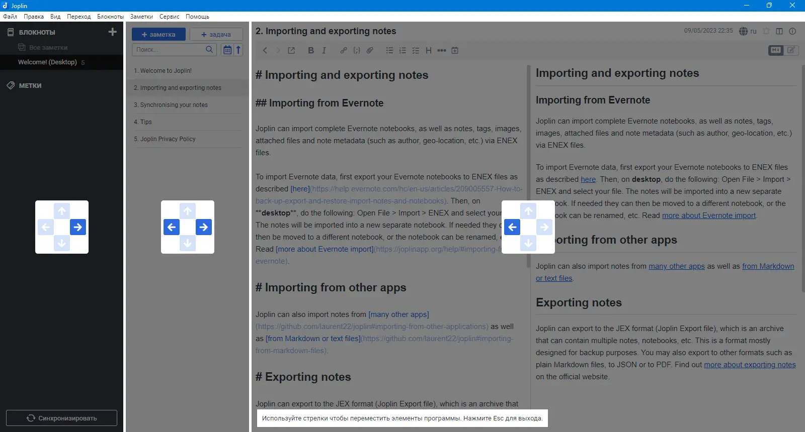Viewport: 805px width, 432px height.
Task: Open the Сервис menu
Action: 170,17
